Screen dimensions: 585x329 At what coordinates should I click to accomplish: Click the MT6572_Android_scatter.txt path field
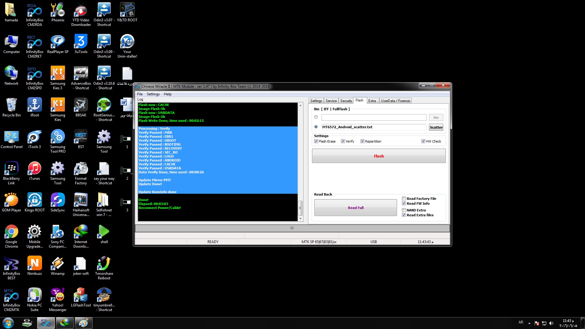pyautogui.click(x=374, y=127)
